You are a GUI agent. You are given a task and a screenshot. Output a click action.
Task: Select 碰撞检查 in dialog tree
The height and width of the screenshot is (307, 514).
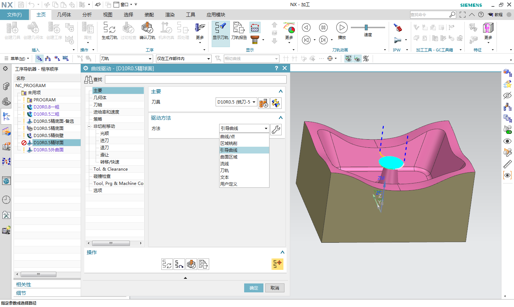pyautogui.click(x=102, y=176)
